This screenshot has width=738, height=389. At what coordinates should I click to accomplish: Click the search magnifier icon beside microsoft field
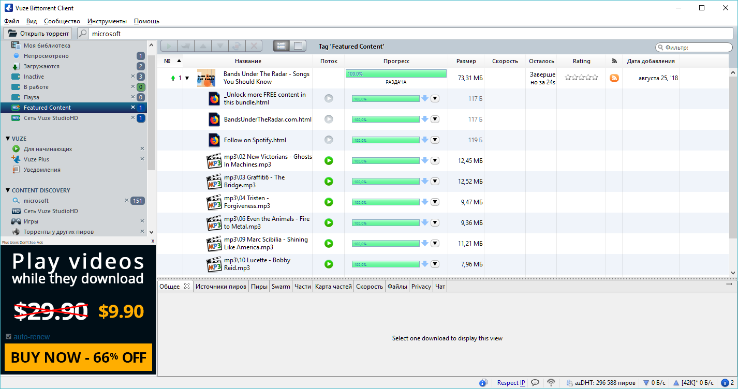82,34
